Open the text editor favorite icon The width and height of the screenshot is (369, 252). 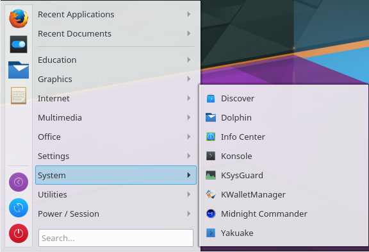click(19, 96)
